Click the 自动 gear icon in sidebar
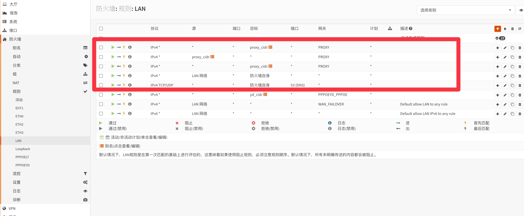This screenshot has width=524, height=216. [86, 57]
